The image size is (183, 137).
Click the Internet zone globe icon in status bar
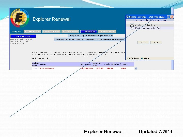pyautogui.click(x=142, y=59)
